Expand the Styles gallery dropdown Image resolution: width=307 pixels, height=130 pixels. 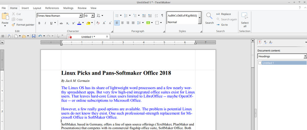tap(199, 18)
